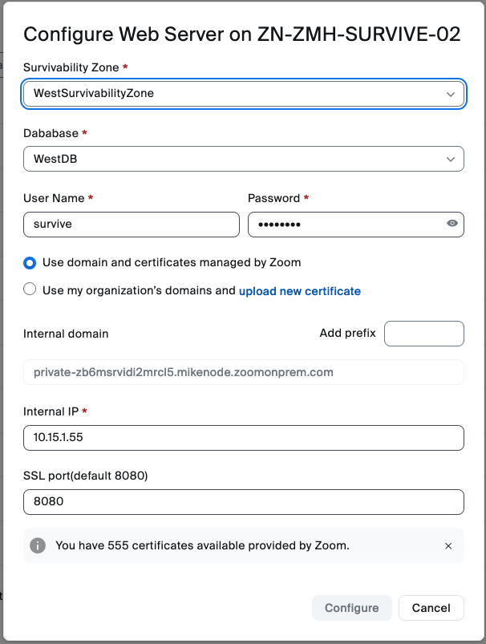Edit the Internal IP field

pos(244,438)
